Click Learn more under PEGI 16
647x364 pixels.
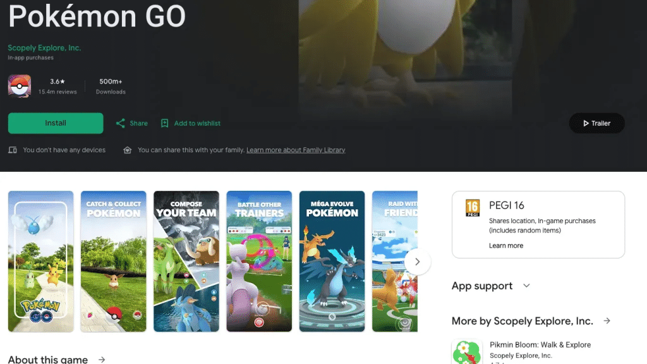506,246
